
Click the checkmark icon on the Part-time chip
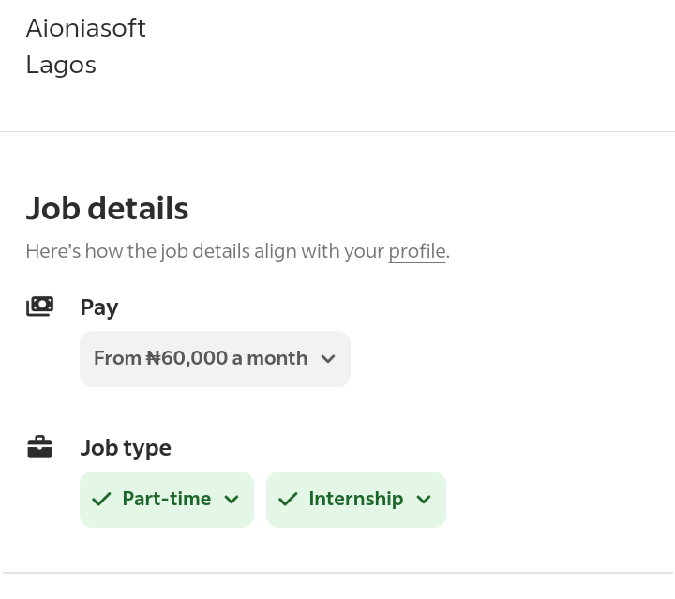pyautogui.click(x=101, y=499)
